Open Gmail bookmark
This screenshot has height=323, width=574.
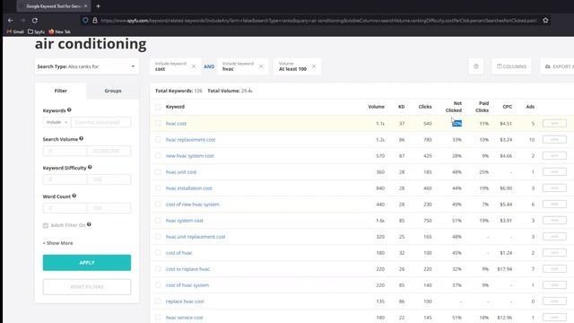[15, 32]
